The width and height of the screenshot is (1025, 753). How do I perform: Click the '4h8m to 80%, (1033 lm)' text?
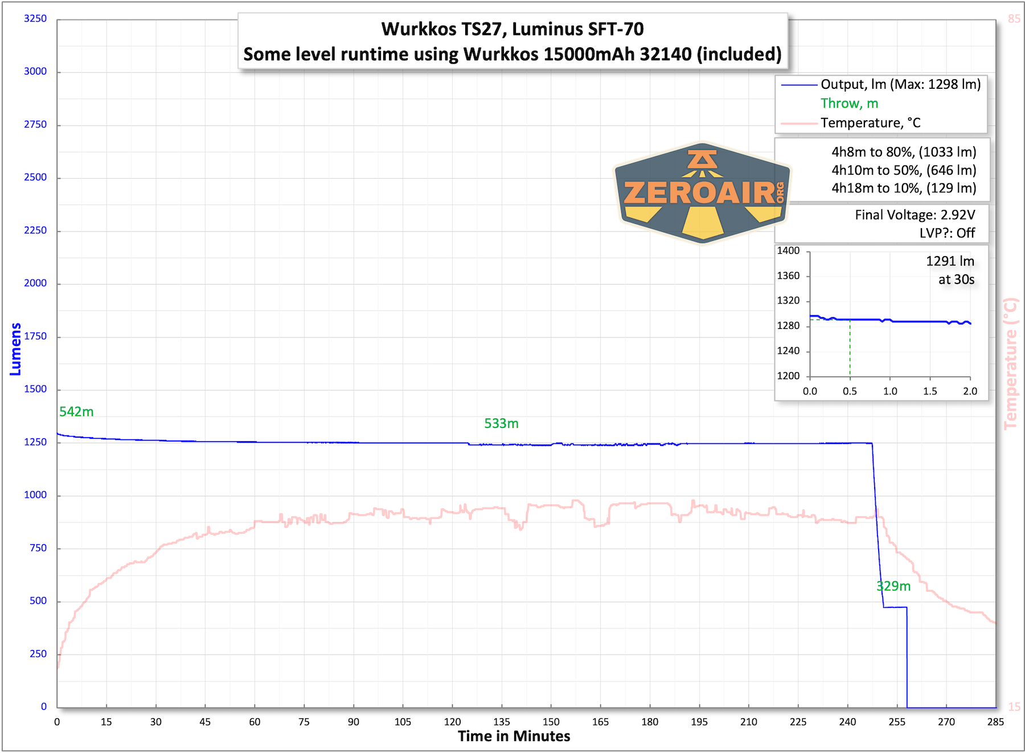coord(904,152)
